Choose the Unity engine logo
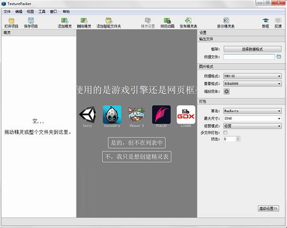The height and width of the screenshot is (228, 287). click(x=87, y=115)
